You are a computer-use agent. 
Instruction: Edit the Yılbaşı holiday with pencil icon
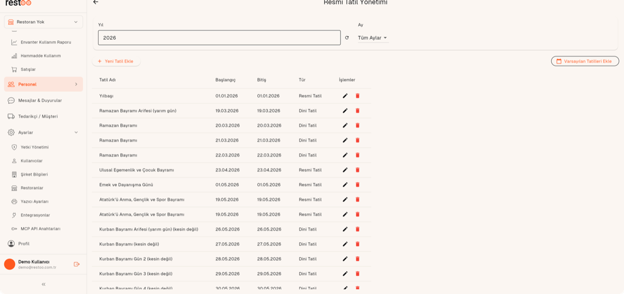coord(345,96)
